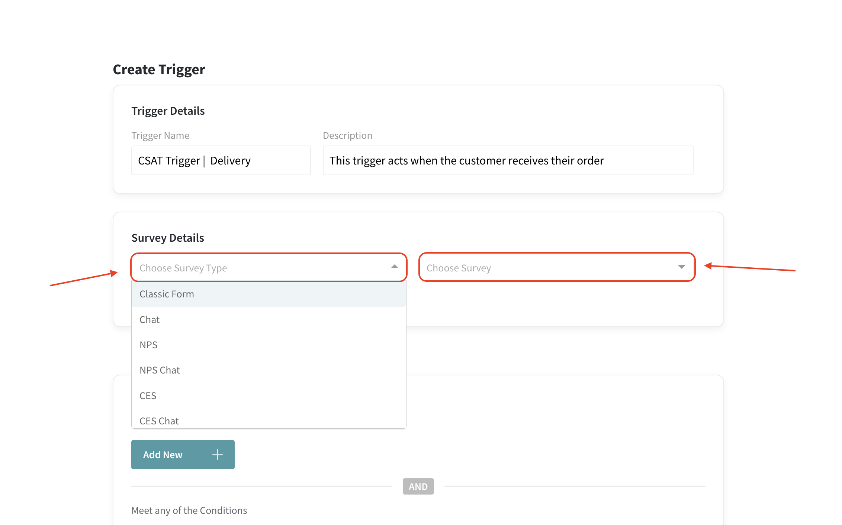This screenshot has height=525, width=842.
Task: Click the Trigger Details heading
Action: click(x=168, y=111)
